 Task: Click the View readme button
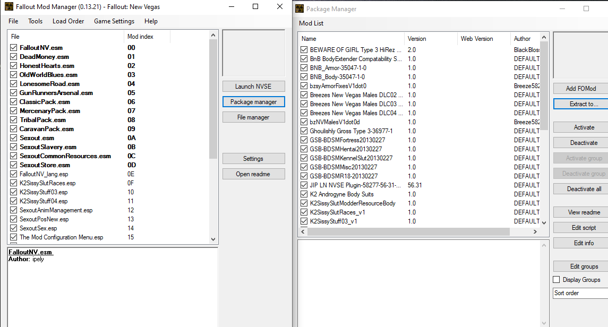[581, 212]
